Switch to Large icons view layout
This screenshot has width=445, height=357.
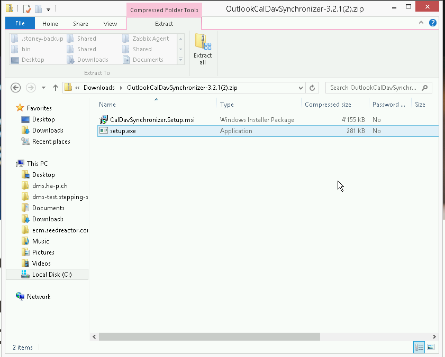(431, 347)
